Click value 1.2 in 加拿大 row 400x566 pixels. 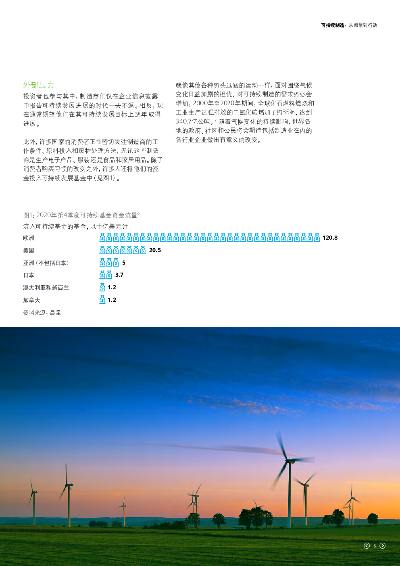click(x=112, y=300)
